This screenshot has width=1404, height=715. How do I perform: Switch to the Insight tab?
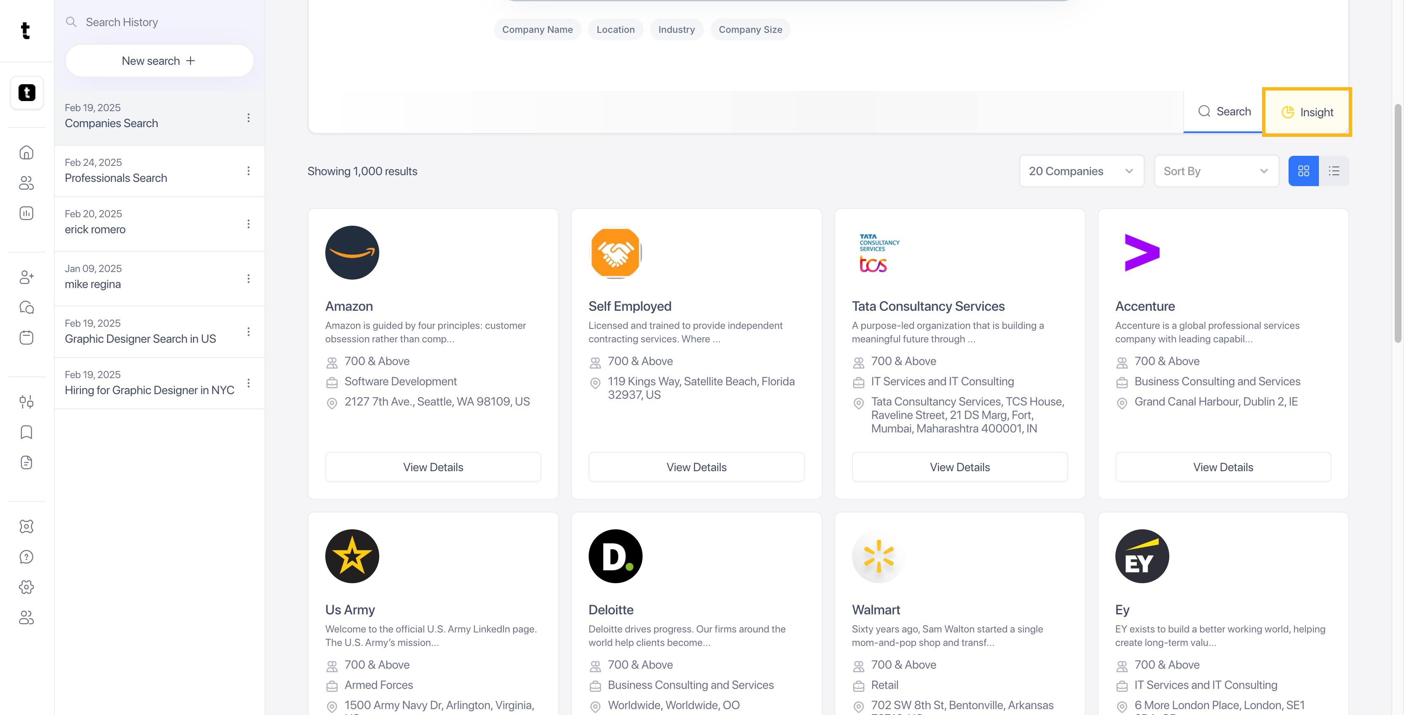click(1306, 112)
